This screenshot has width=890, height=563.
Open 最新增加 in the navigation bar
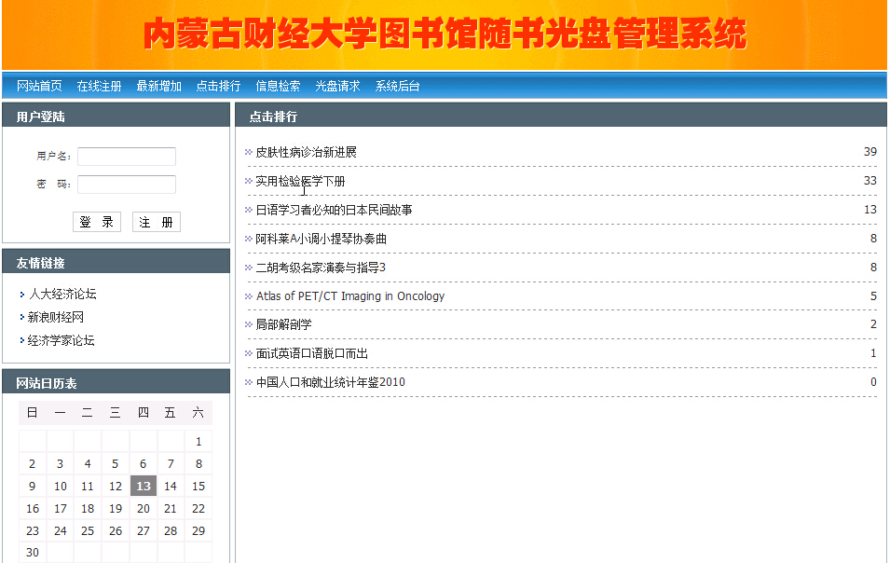(x=159, y=86)
